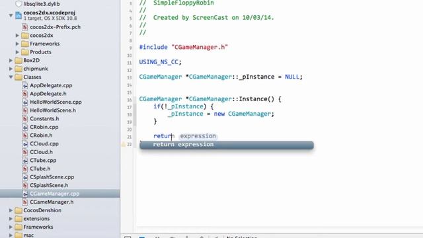Click the AppDelegate.cpp file icon
Viewport: 423px width, 238px height.
pyautogui.click(x=25, y=85)
